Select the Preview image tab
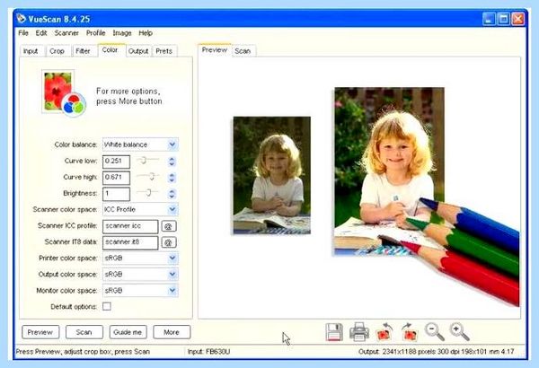The width and height of the screenshot is (539, 368). (215, 50)
